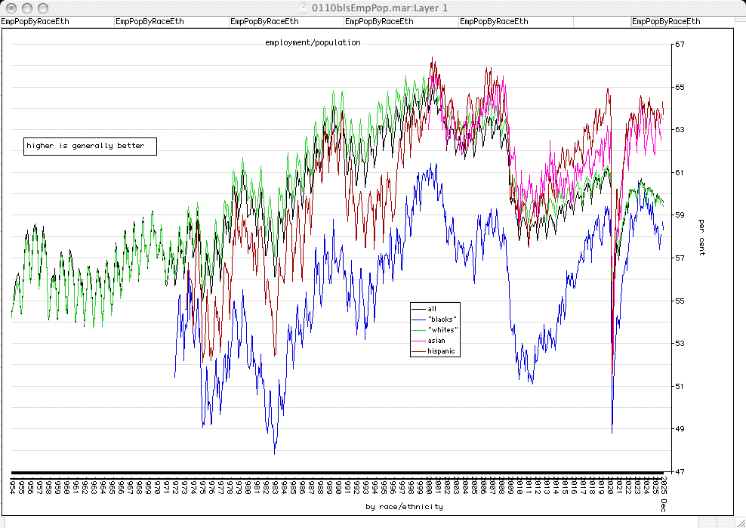Click the 47 tick on the y-axis
Screen dimensions: 746x528
point(679,472)
